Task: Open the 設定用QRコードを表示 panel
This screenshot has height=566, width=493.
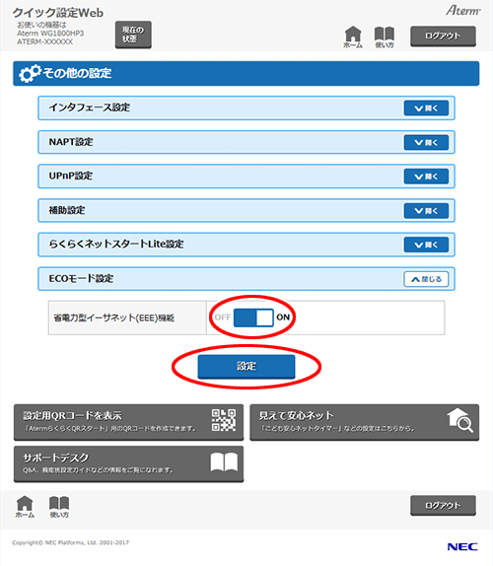Action: click(x=128, y=422)
